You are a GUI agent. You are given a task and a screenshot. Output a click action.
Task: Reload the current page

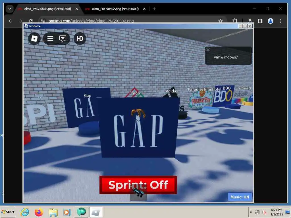pyautogui.click(x=31, y=21)
